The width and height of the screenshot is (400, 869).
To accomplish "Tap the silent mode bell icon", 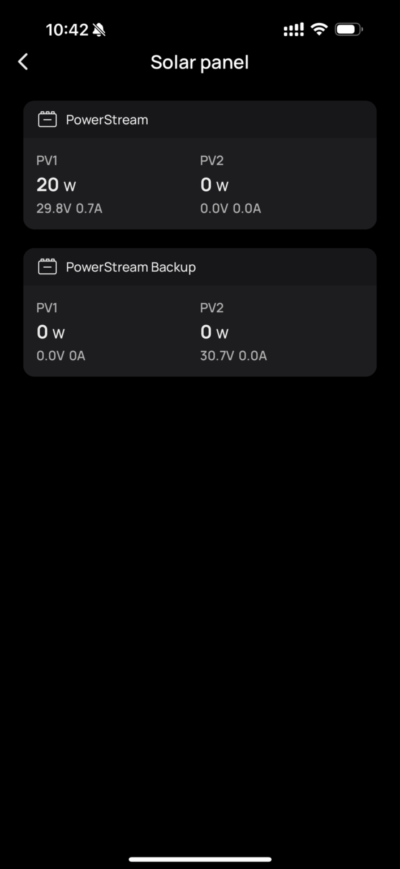I will [x=99, y=30].
